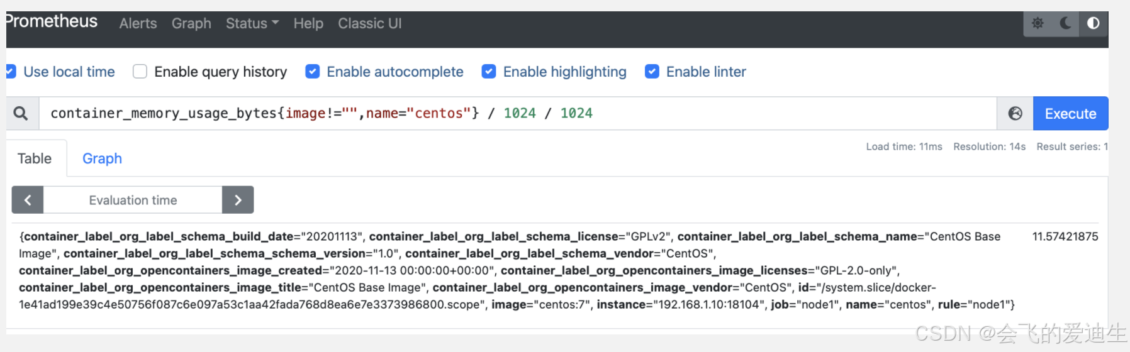Screen dimensions: 1130x352
Task: Open the Alerts page
Action: point(138,23)
